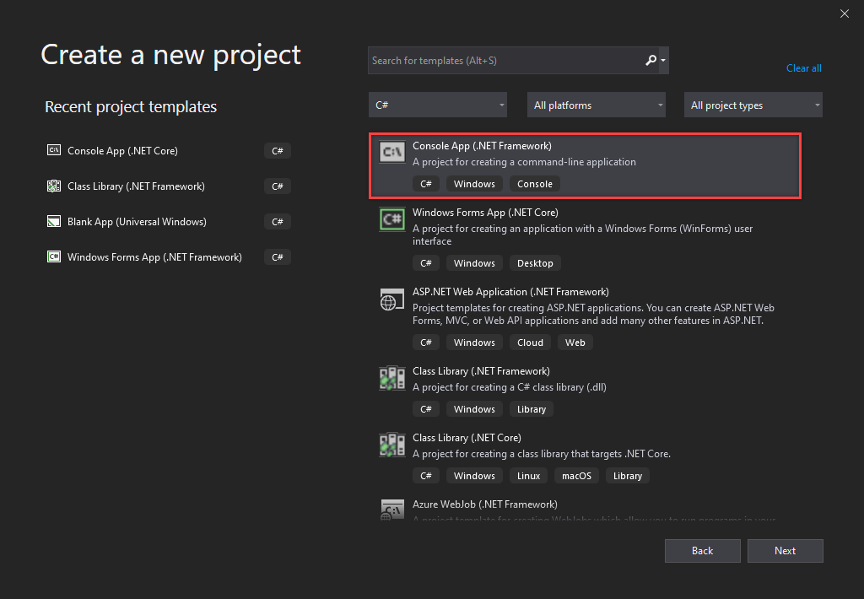
Task: Open the All project types dropdown
Action: (753, 105)
